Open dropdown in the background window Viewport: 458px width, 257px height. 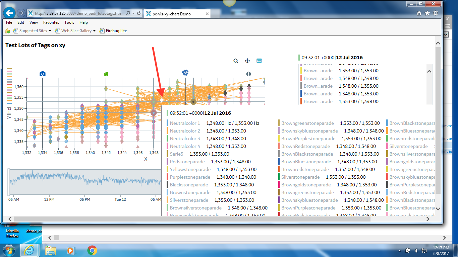pos(446,34)
